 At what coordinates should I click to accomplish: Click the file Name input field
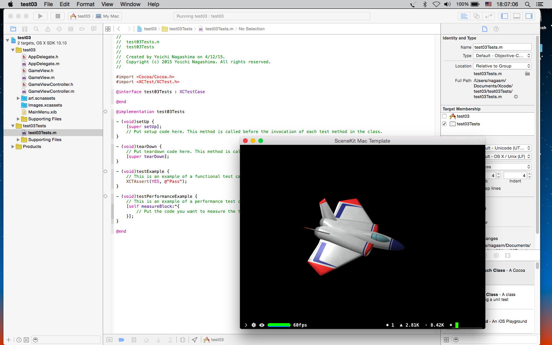point(502,47)
